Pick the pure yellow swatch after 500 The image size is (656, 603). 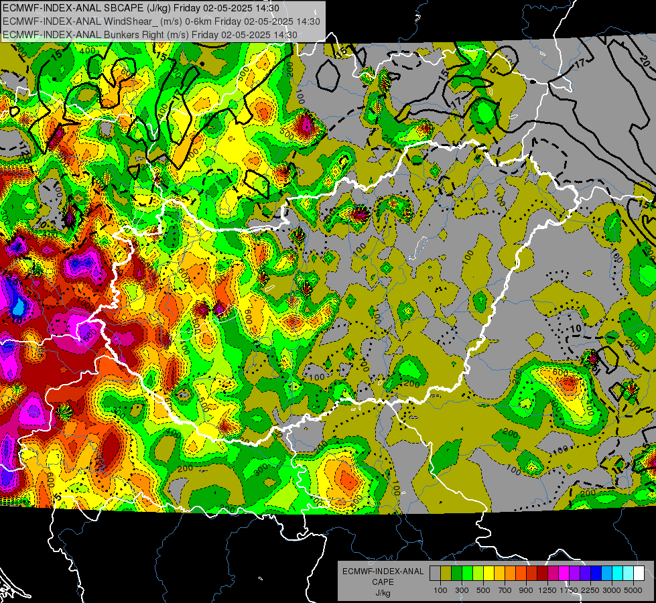[x=488, y=574]
